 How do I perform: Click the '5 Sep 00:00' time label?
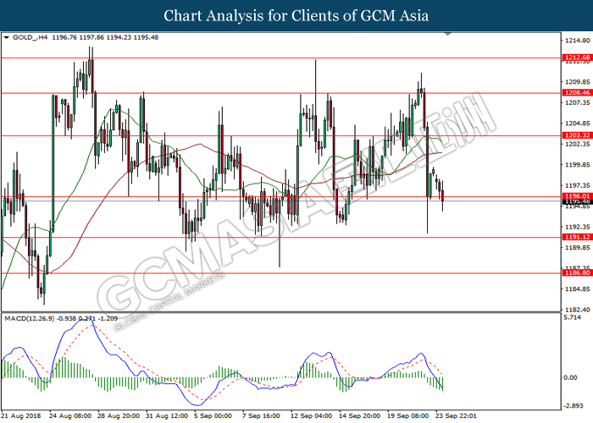pyautogui.click(x=213, y=416)
